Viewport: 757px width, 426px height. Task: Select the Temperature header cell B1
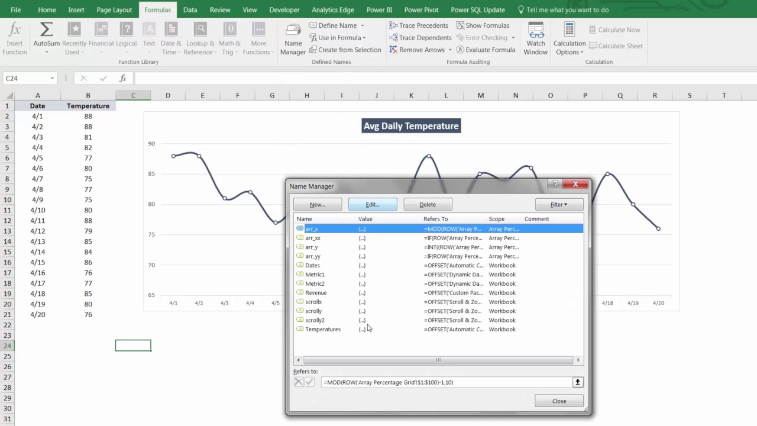point(88,106)
